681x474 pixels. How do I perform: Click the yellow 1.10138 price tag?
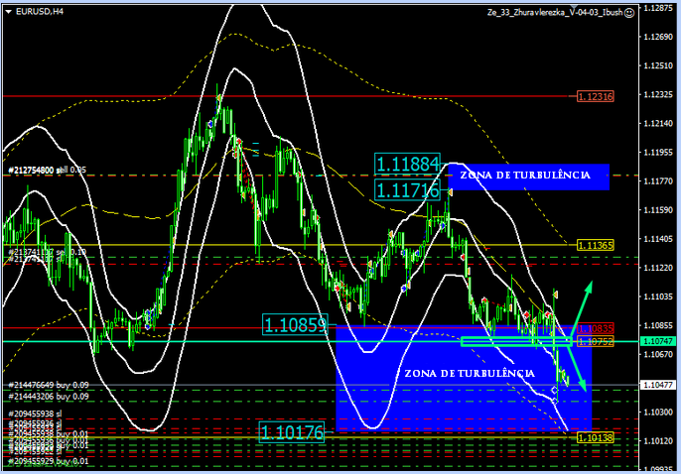[596, 436]
